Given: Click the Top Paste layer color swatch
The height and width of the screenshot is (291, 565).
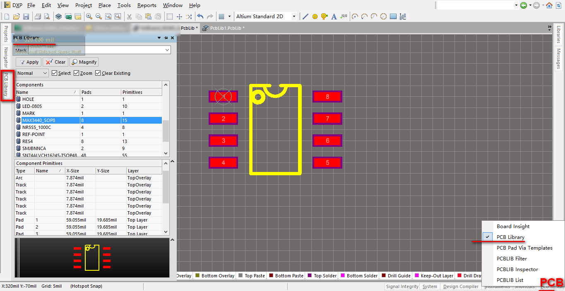Looking at the screenshot, I should [240, 276].
